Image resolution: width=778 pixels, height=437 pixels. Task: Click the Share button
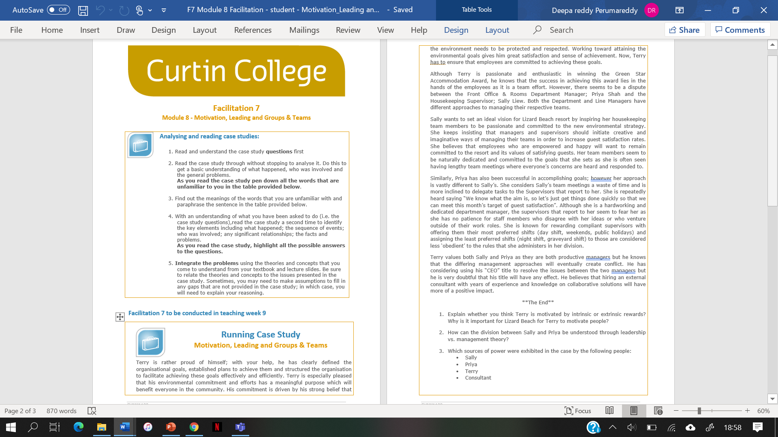point(684,30)
